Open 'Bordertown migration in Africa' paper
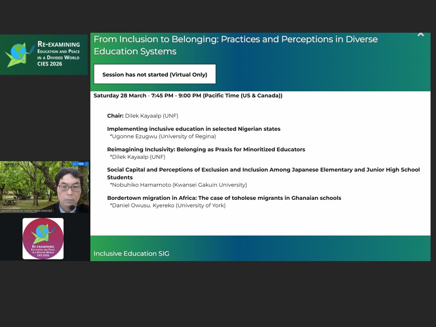Image resolution: width=436 pixels, height=327 pixels. (224, 198)
